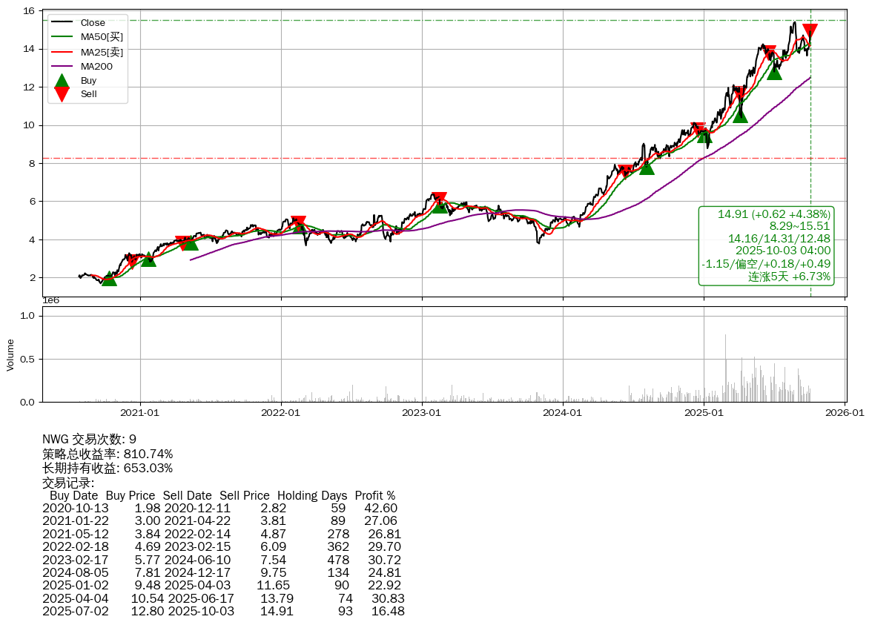Click the 策略总收益率 810.74% text
The image size is (872, 625).
108,454
